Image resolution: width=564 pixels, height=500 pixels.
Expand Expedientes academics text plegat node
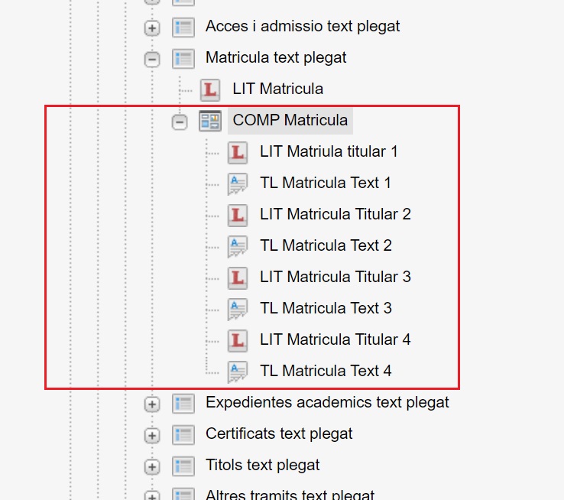click(x=152, y=404)
